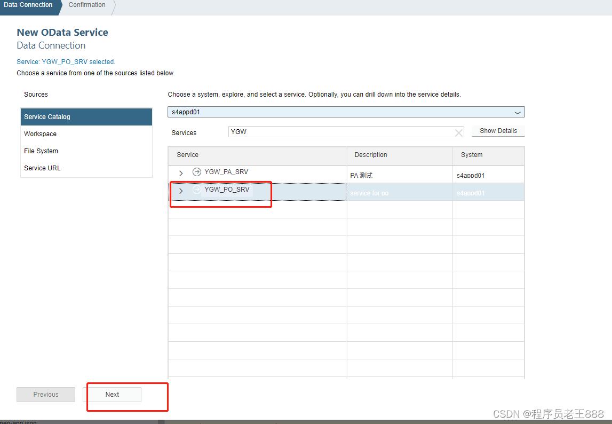
Task: Expand the YGW_PO_SRV service row
Action: (181, 191)
